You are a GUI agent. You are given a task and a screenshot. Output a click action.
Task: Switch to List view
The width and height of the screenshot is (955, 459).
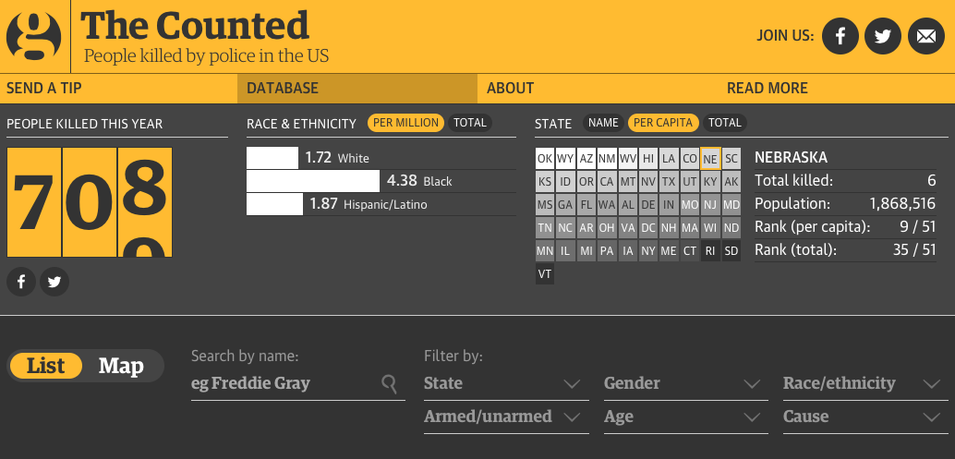click(x=45, y=366)
